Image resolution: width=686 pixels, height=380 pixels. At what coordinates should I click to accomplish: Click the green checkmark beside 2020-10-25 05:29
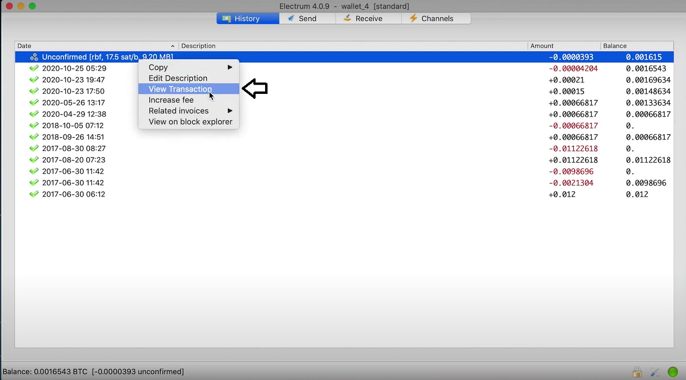pyautogui.click(x=34, y=68)
